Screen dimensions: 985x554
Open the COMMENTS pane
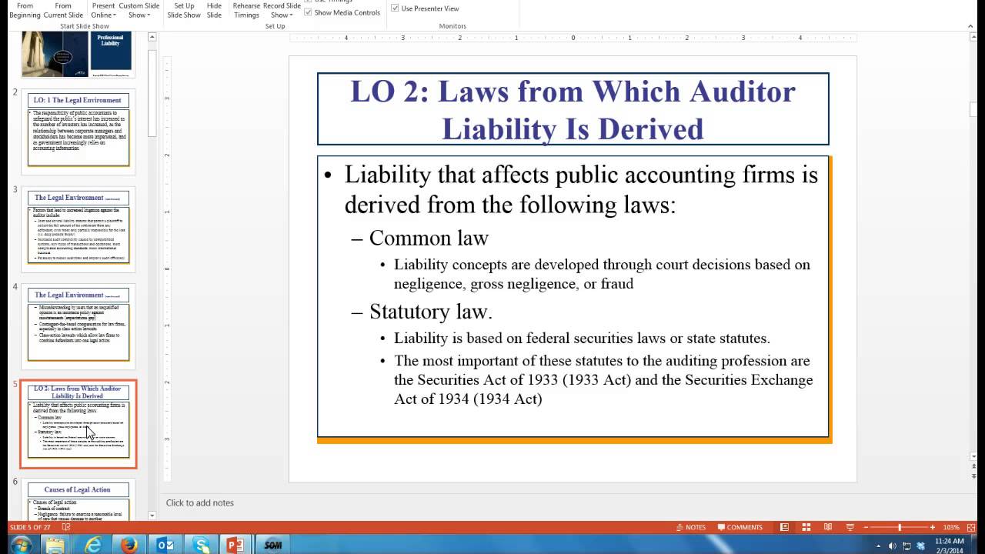740,527
